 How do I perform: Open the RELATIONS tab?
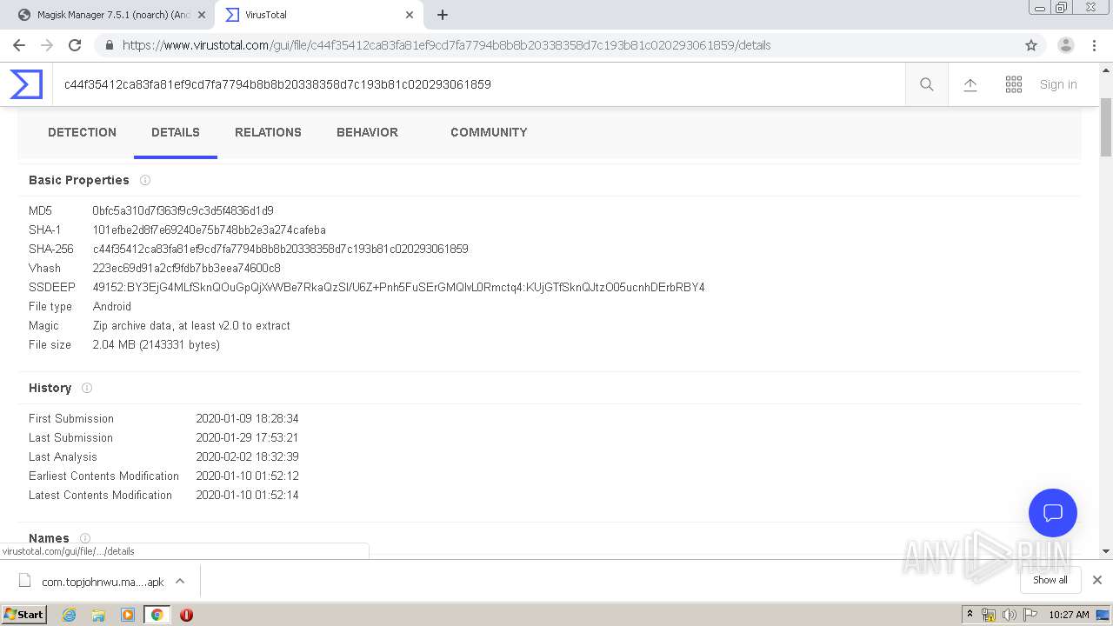(268, 132)
